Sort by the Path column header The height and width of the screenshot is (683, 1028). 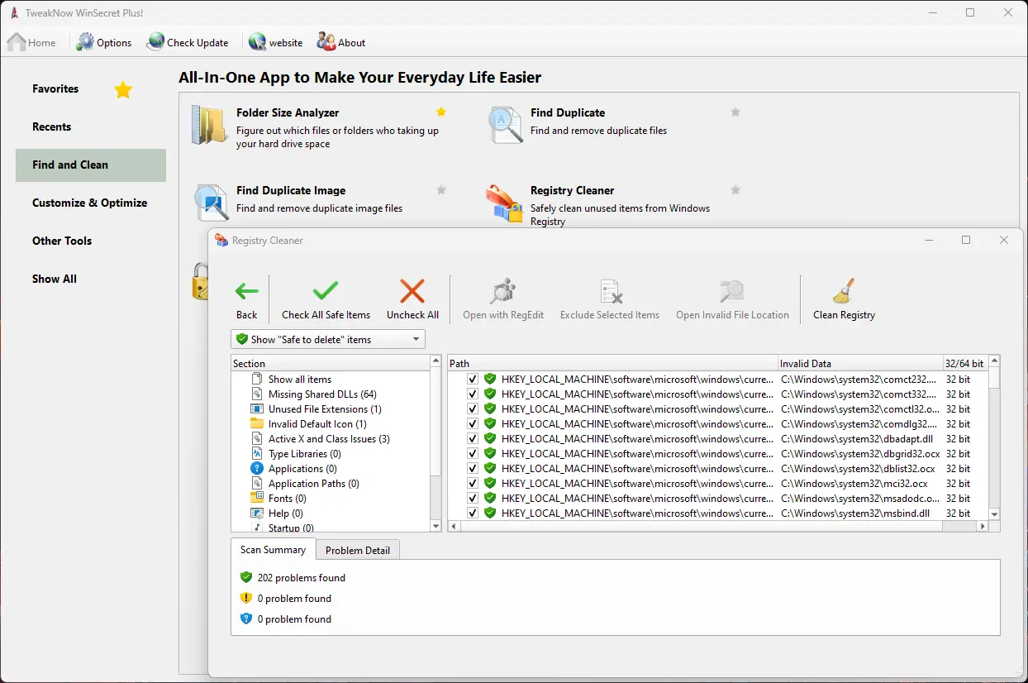pyautogui.click(x=612, y=363)
